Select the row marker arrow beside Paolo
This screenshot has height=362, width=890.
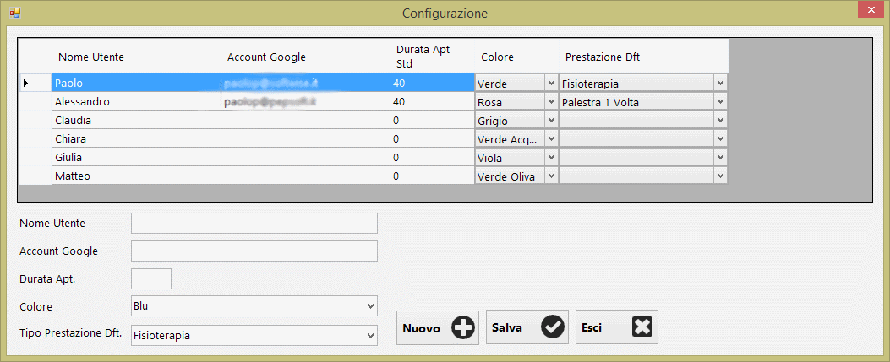tap(25, 83)
